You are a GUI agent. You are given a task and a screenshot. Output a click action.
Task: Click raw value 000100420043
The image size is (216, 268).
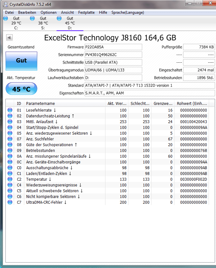[x=194, y=122]
